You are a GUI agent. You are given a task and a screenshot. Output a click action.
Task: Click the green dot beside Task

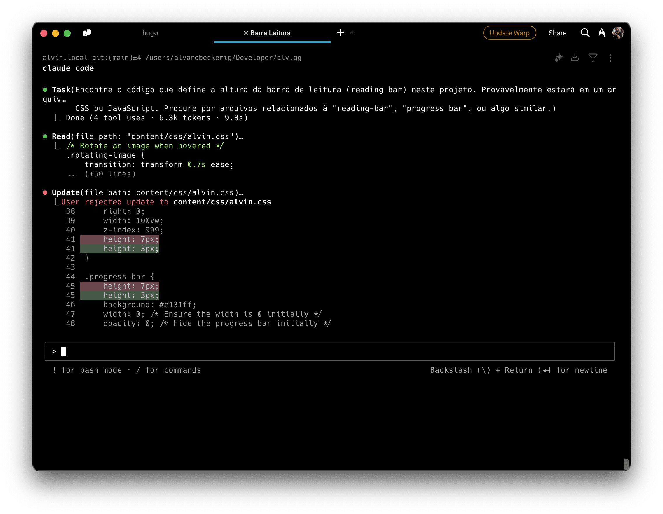[x=45, y=90]
